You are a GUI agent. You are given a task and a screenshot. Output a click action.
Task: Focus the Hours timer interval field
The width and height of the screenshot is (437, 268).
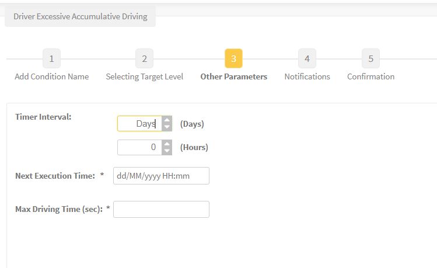point(139,147)
